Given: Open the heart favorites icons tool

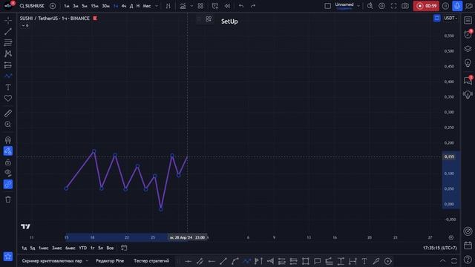Looking at the screenshot, I should tap(8, 99).
